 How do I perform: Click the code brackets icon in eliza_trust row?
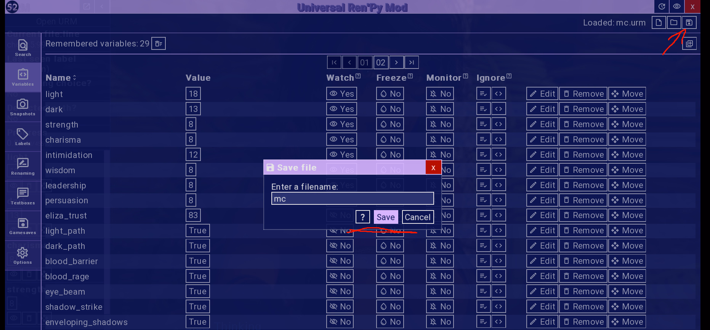coord(498,215)
